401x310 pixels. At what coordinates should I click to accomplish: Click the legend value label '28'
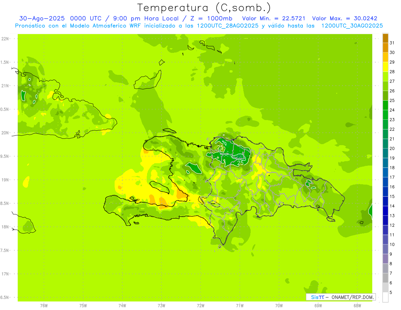click(392, 72)
